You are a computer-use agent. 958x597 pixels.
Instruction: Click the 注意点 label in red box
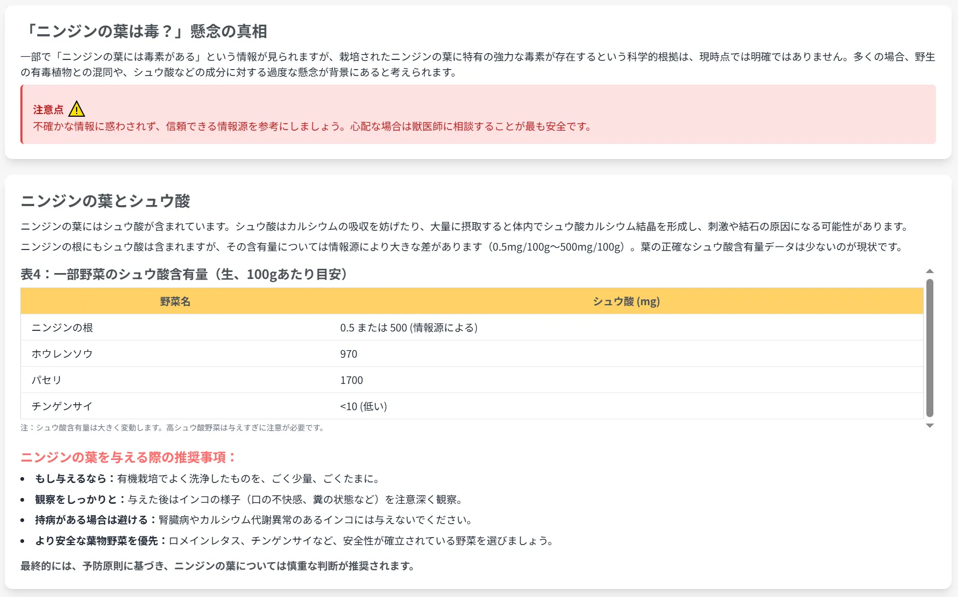[x=48, y=110]
